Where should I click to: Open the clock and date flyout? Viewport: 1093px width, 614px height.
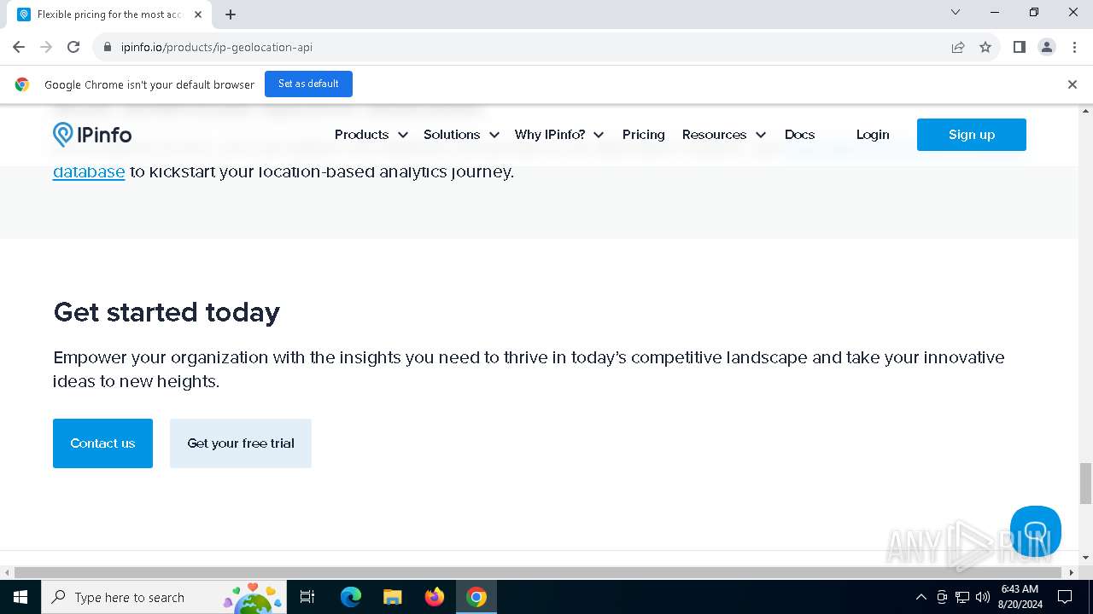1020,597
